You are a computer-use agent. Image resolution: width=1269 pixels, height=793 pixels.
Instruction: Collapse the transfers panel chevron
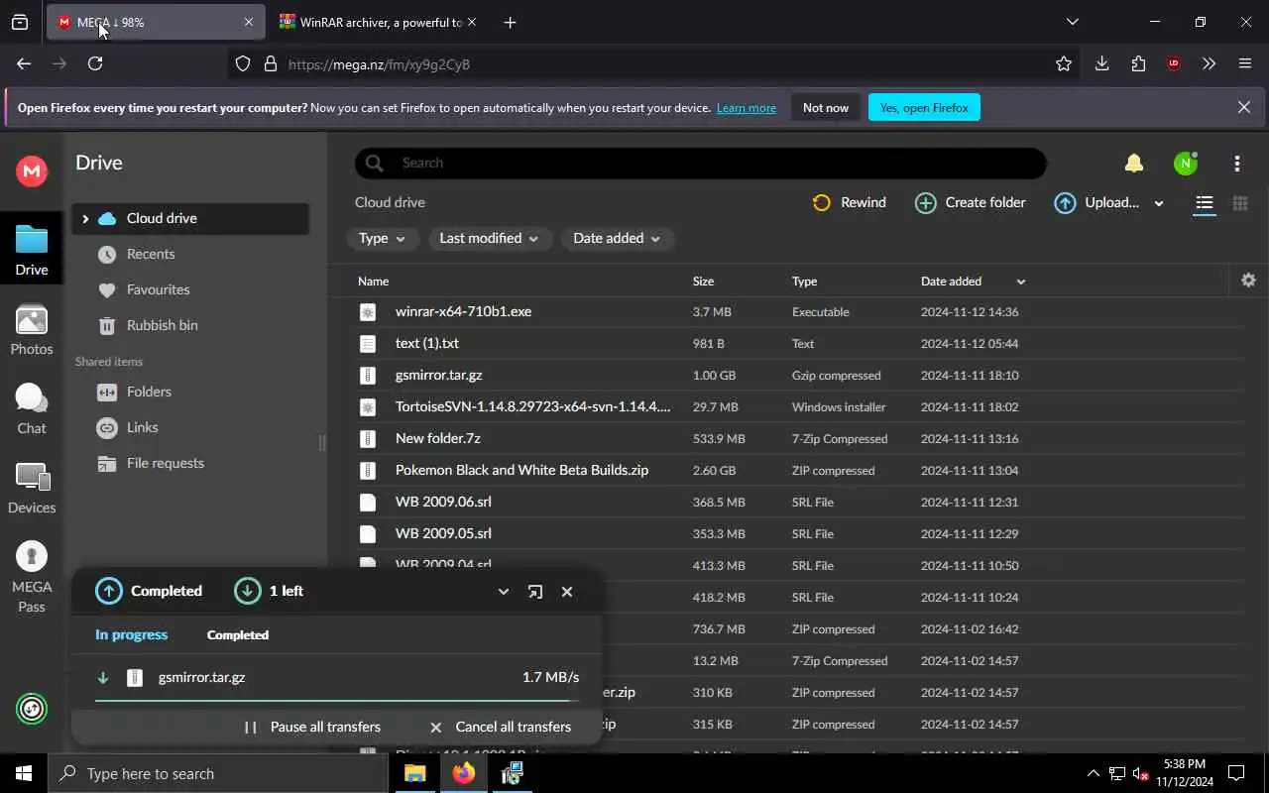[x=504, y=592]
